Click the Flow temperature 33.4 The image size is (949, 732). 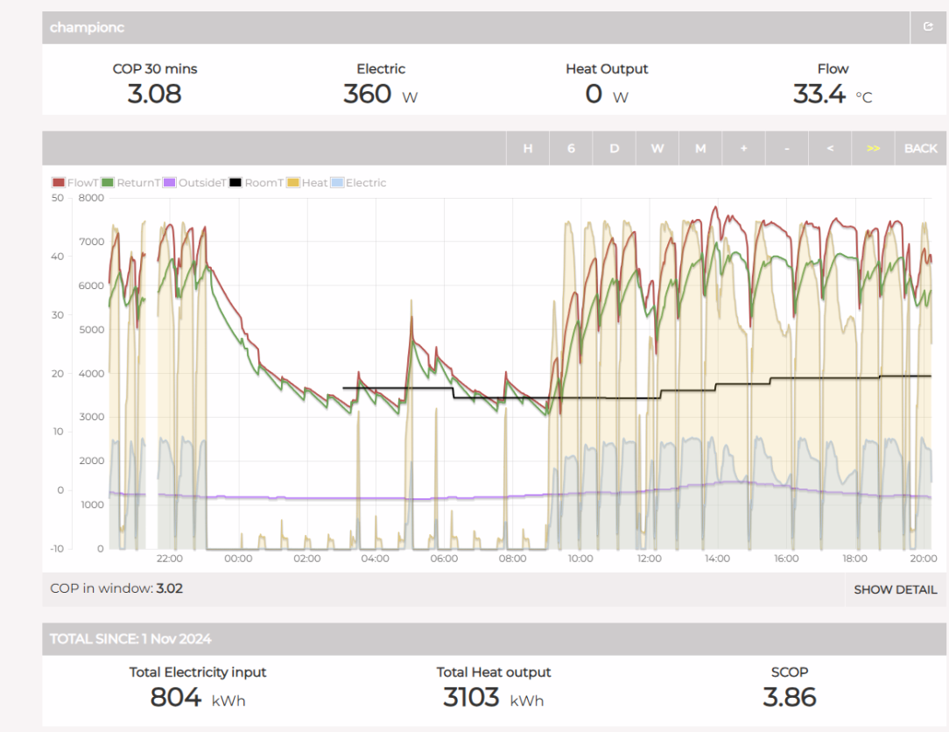[x=819, y=94]
